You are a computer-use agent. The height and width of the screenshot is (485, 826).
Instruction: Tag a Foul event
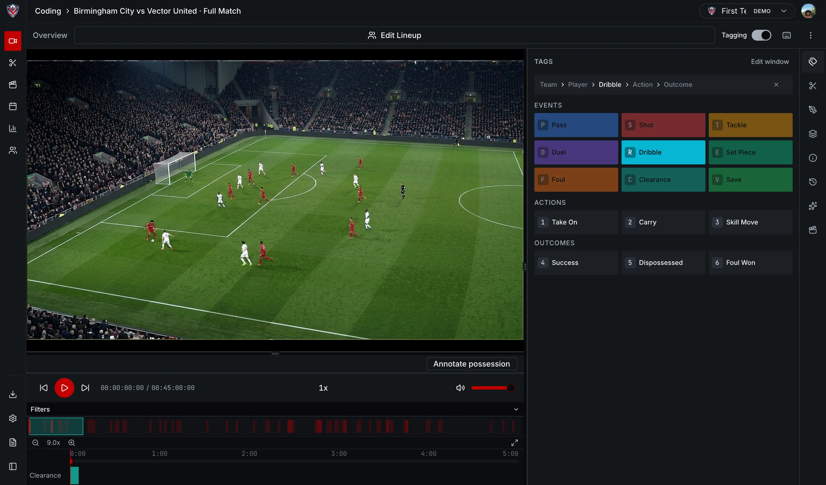coord(576,180)
